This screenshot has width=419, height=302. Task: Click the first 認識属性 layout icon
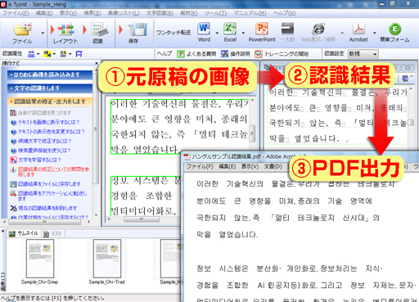pos(31,54)
